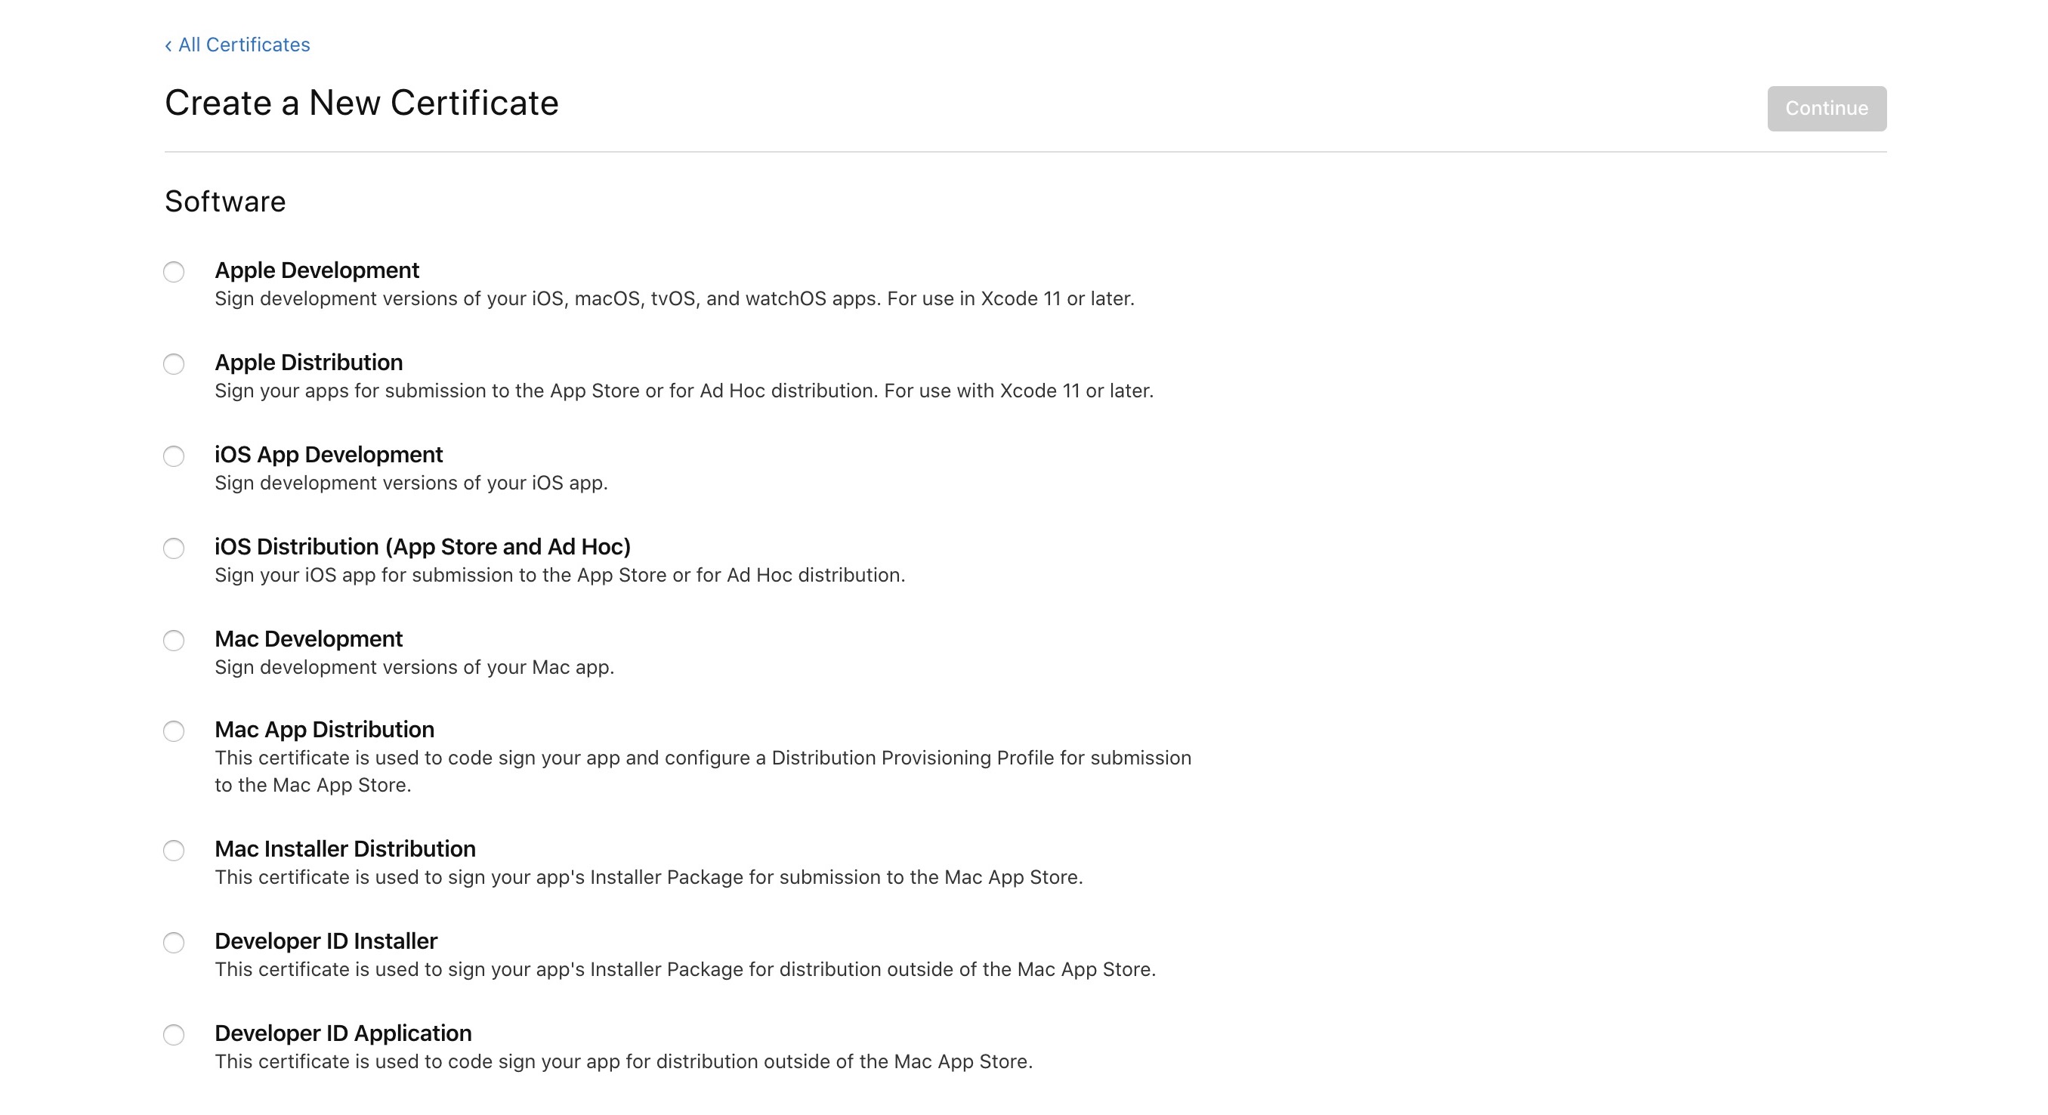
Task: Click the Apple Development title text
Action: pos(317,270)
